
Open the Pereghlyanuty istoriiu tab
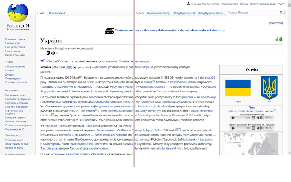[210, 13]
